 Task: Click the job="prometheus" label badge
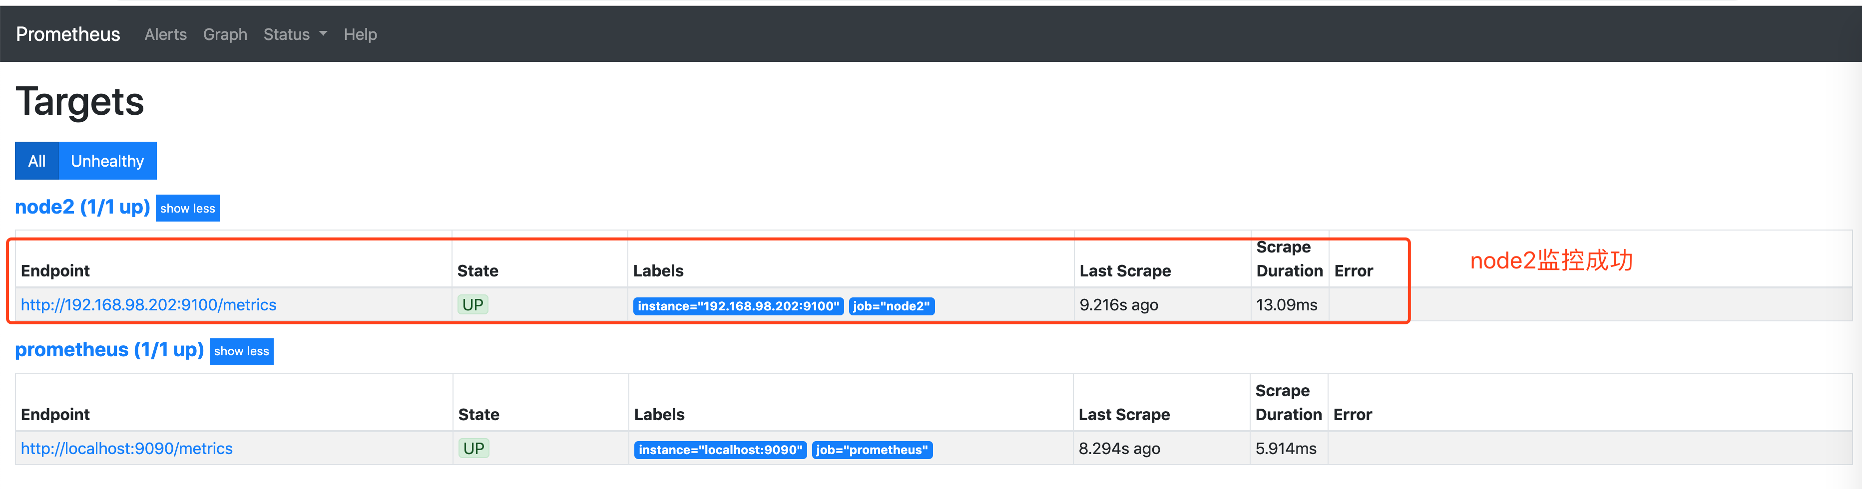click(x=872, y=450)
